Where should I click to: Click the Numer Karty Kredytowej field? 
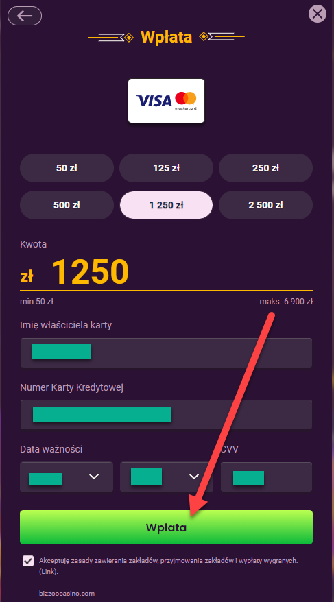pyautogui.click(x=166, y=415)
